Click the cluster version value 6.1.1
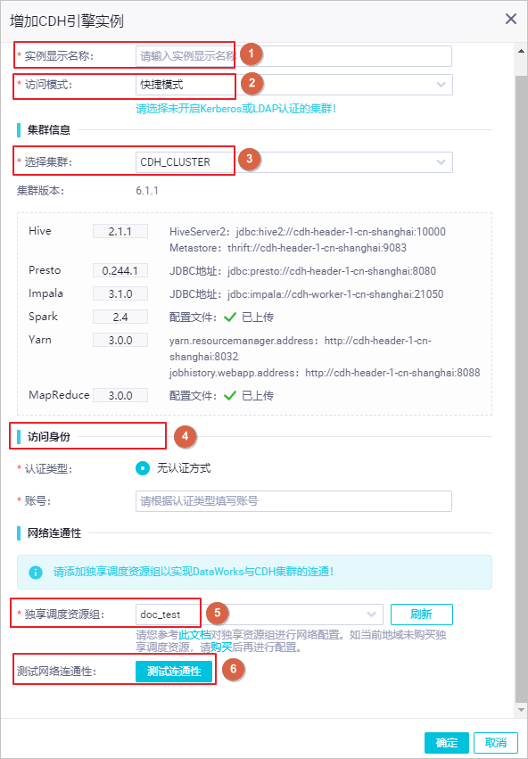The image size is (528, 759). 147,190
